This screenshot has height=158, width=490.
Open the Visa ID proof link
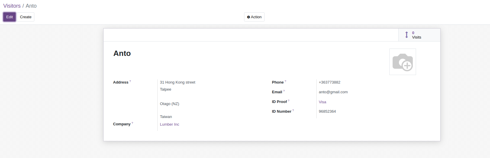(323, 102)
